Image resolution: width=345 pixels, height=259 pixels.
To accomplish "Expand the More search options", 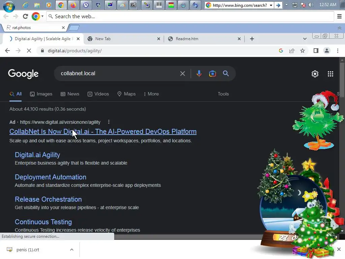I will [x=151, y=94].
